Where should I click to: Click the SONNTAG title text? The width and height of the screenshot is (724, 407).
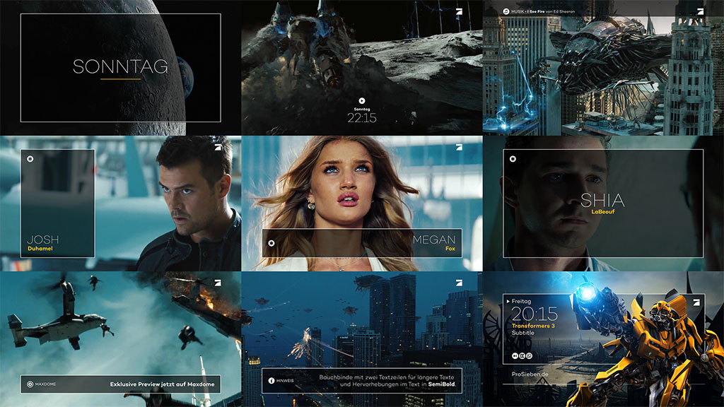120,67
